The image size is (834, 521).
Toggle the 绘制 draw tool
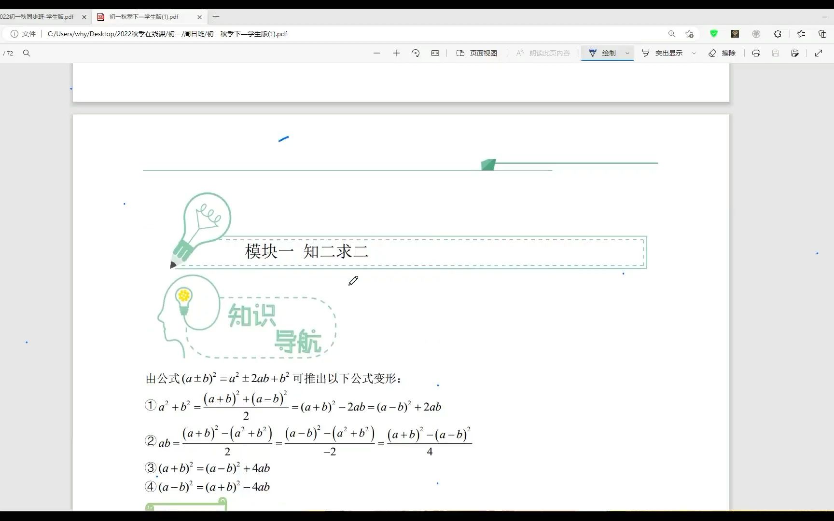(x=602, y=53)
